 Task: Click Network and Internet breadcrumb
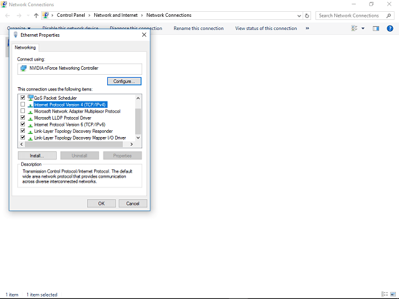115,15
